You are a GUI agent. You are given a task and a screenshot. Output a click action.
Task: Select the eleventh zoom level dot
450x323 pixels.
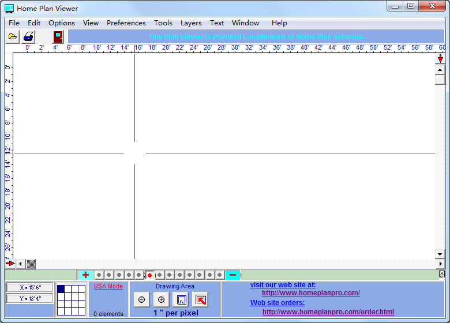(x=200, y=275)
